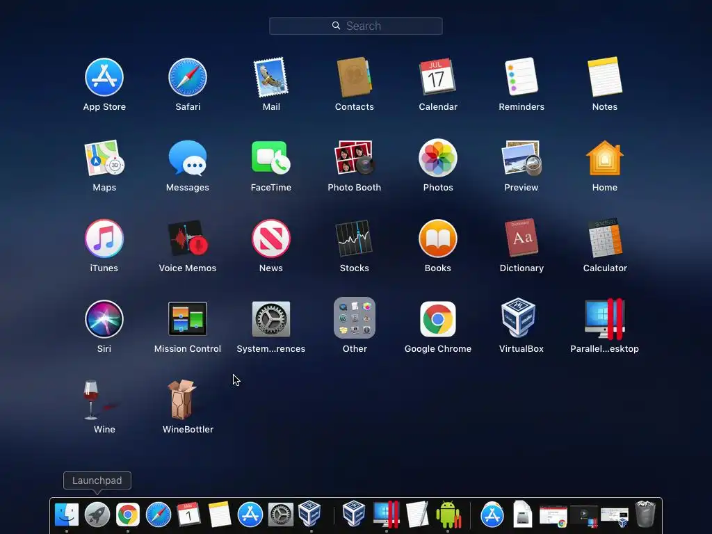Open Finder from the Dock
Screen dimensions: 712x534
(x=66, y=515)
